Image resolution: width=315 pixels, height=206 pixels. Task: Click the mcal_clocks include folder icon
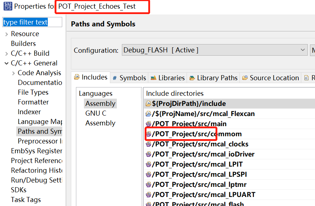tap(148, 144)
